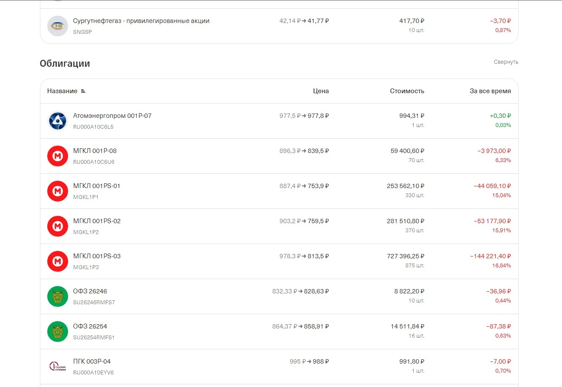Select the ОФЗ 26254 green emblem icon
This screenshot has width=562, height=387.
coord(58,332)
